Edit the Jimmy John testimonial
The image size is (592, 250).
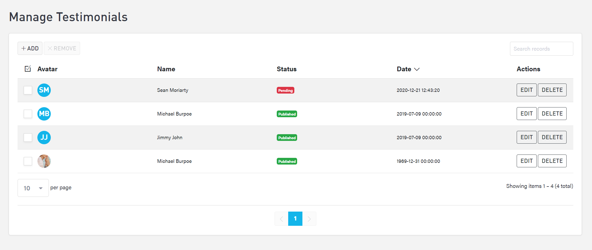tap(526, 137)
